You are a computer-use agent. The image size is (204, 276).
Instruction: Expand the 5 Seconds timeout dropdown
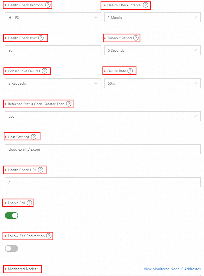point(152,50)
